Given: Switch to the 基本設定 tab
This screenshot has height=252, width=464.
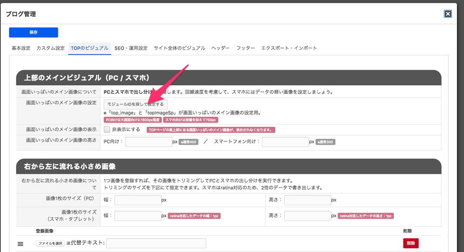Looking at the screenshot, I should 21,48.
